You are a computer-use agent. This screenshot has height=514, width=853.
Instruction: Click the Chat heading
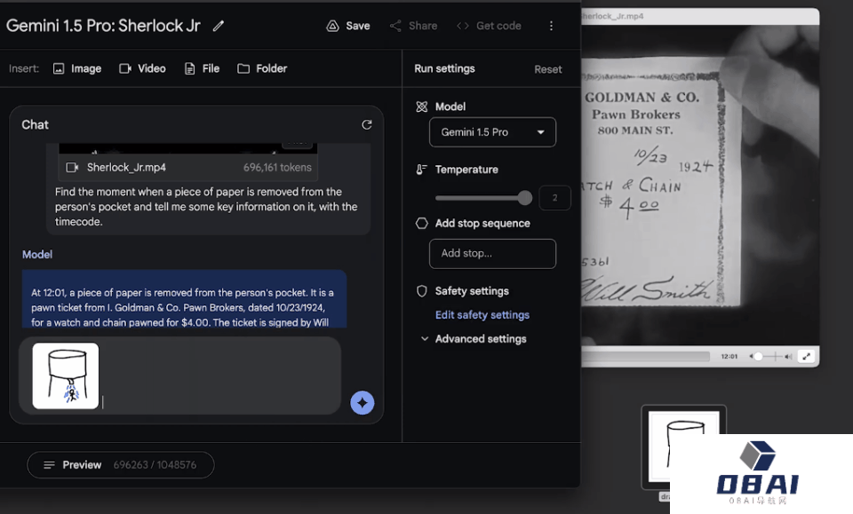click(x=35, y=124)
